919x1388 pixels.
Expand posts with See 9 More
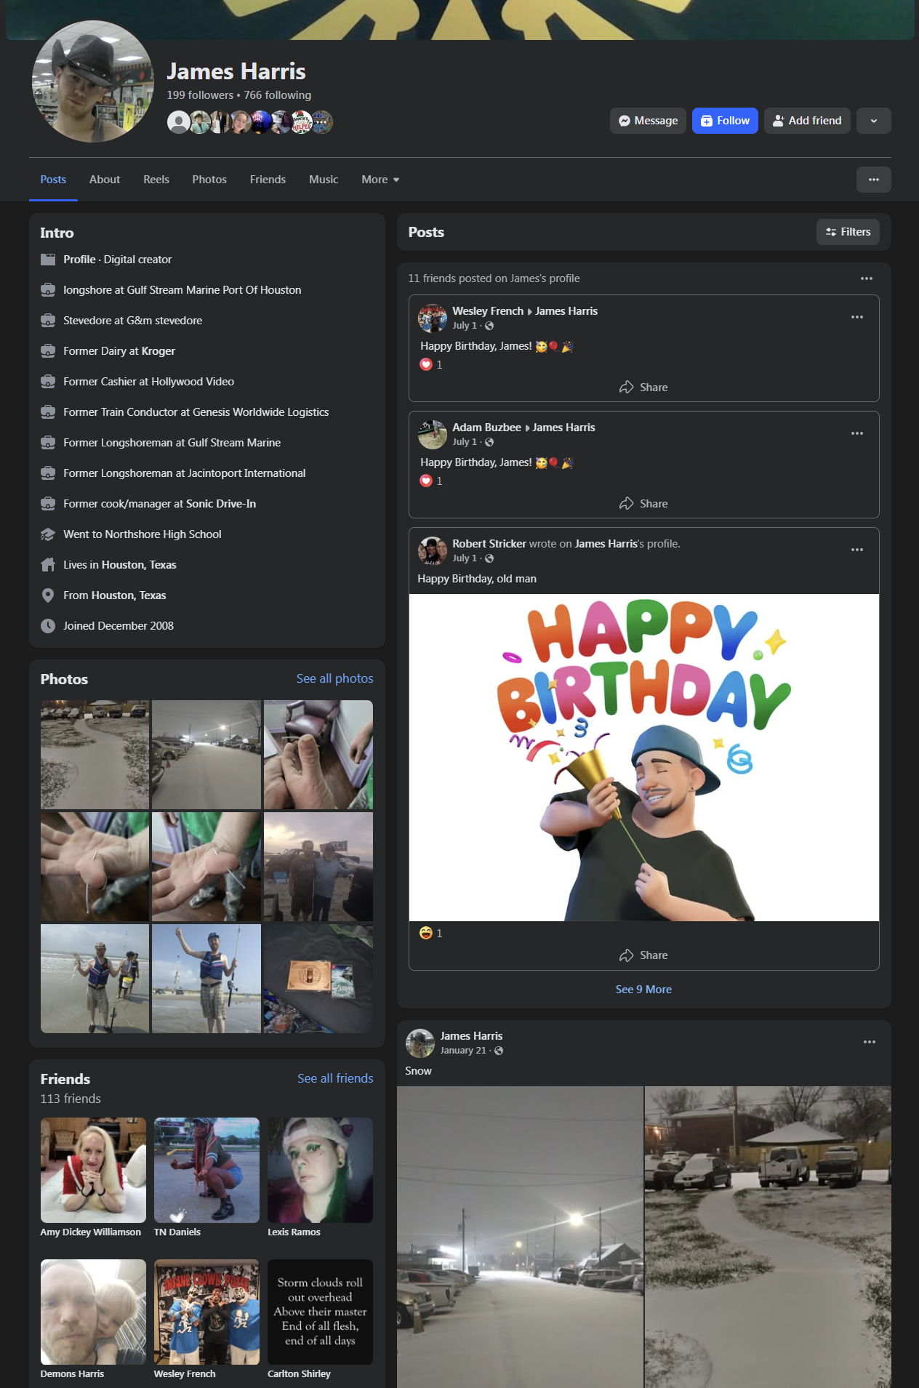pyautogui.click(x=643, y=989)
